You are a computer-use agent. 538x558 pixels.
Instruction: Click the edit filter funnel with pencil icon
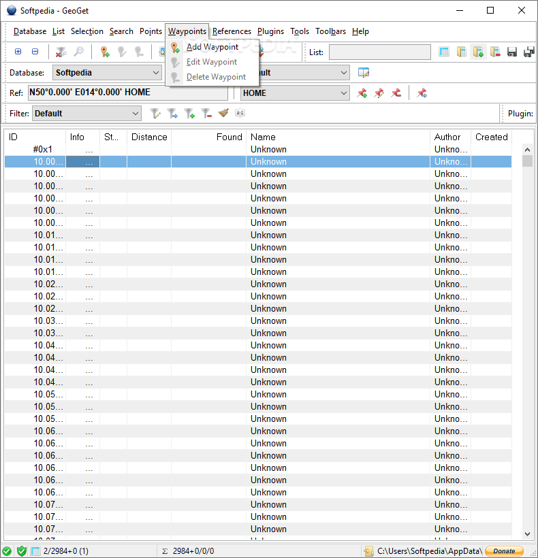pos(155,114)
